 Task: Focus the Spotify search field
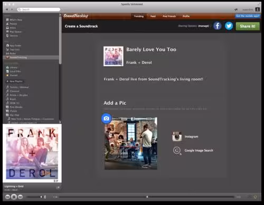(x=39, y=10)
